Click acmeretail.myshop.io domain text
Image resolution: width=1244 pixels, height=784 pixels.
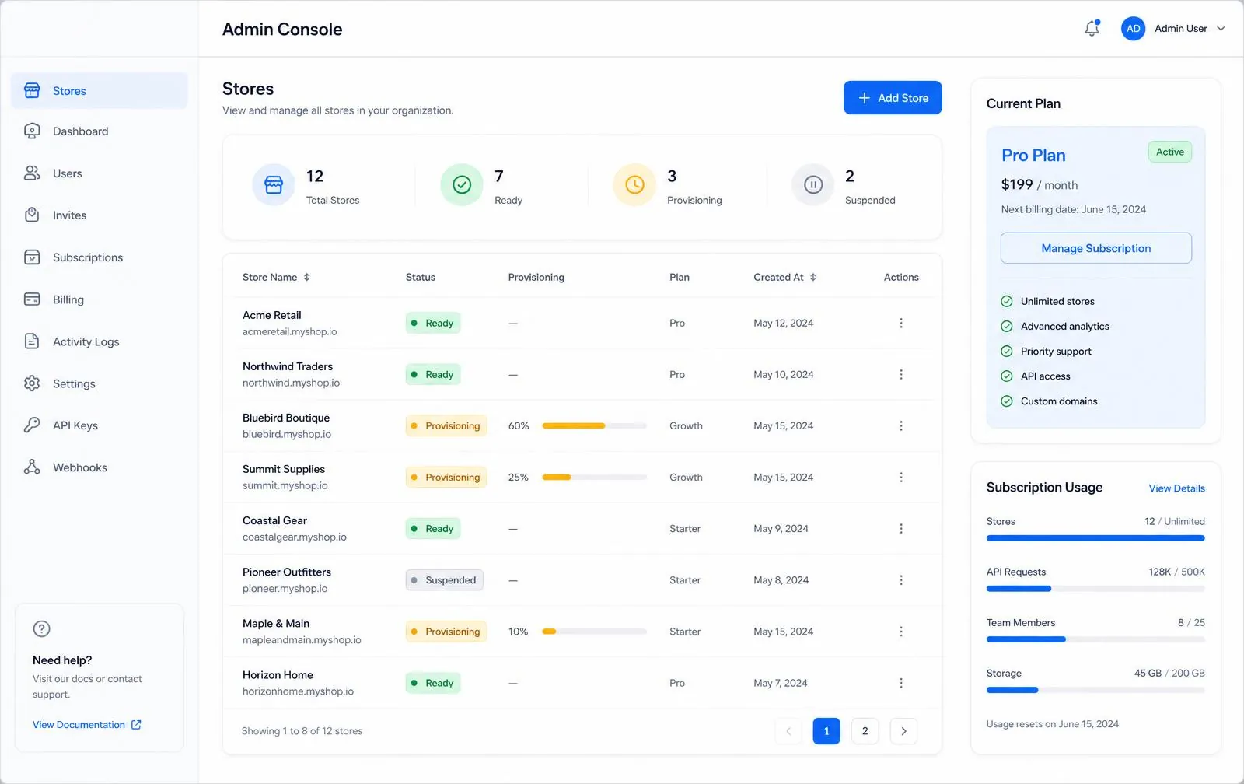289,331
